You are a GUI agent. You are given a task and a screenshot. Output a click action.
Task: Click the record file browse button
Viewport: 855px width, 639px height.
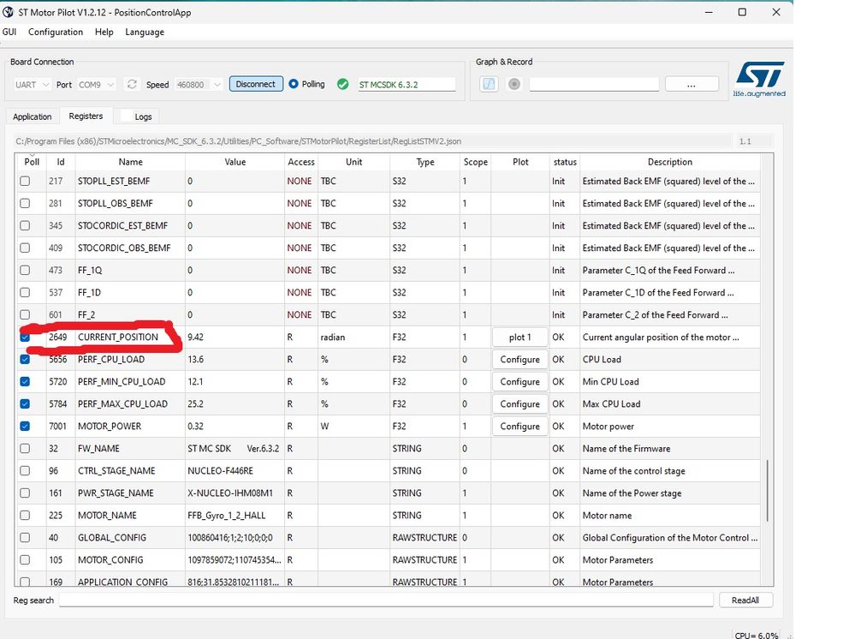coord(692,84)
